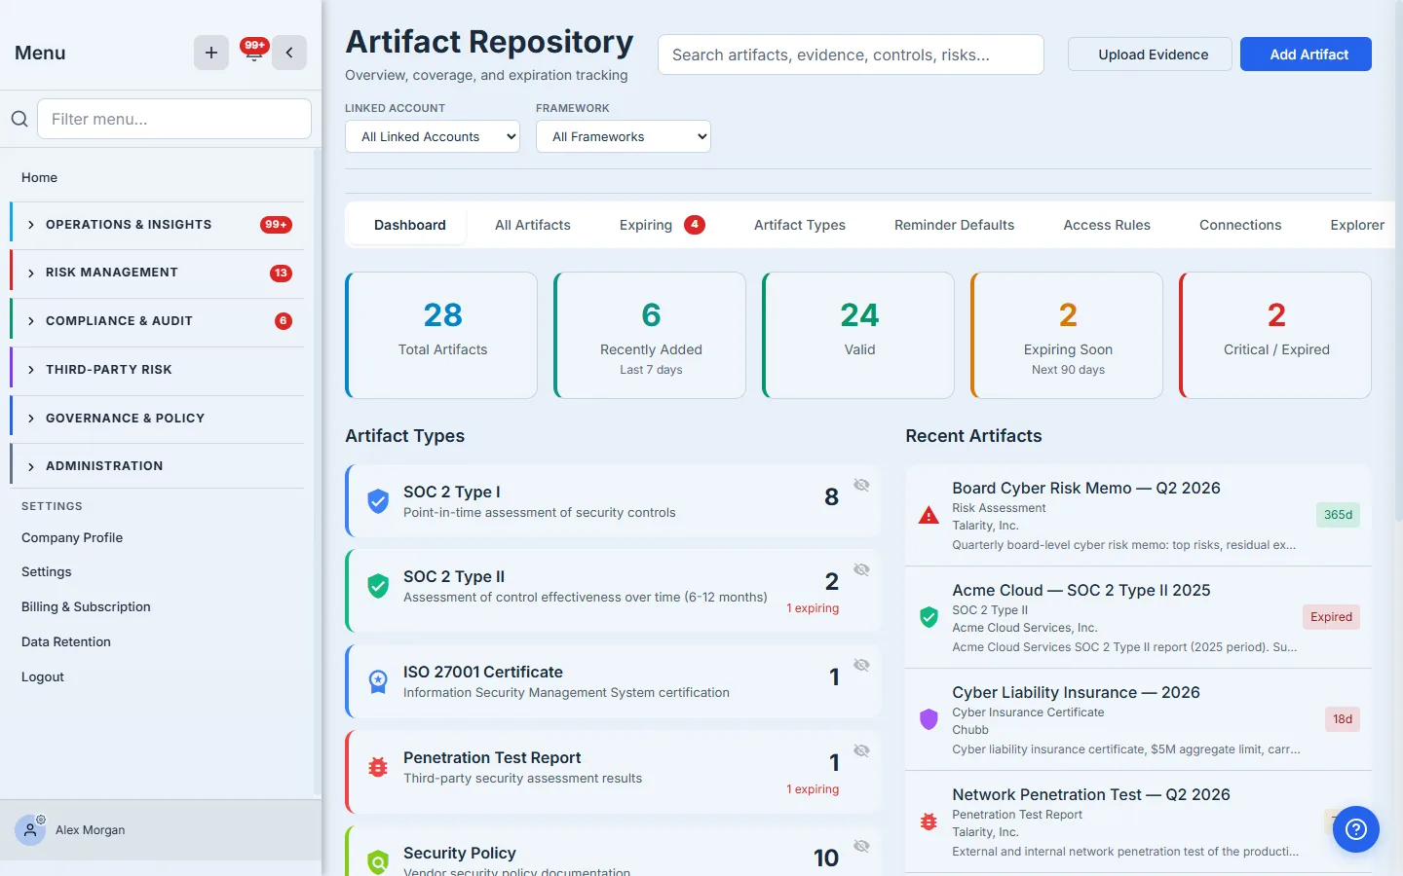Toggle visibility eye for SOC 2 Type I
The height and width of the screenshot is (876, 1403).
coord(861,485)
